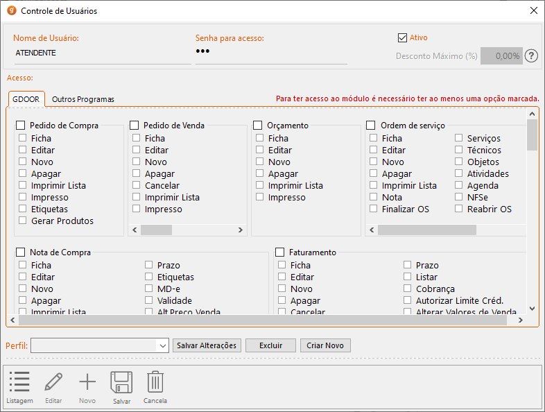Check Impresso under Pedido de Venda
The image size is (545, 412).
tap(136, 209)
